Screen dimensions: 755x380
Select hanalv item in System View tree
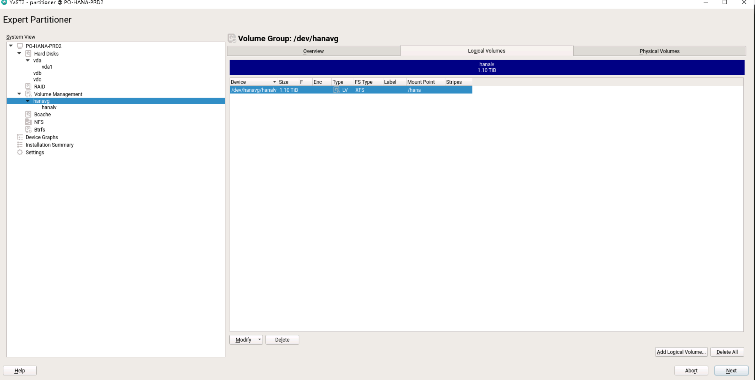(49, 107)
